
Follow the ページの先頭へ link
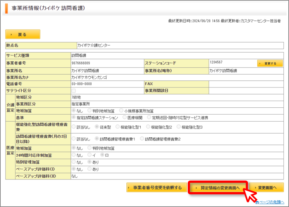[272, 202]
